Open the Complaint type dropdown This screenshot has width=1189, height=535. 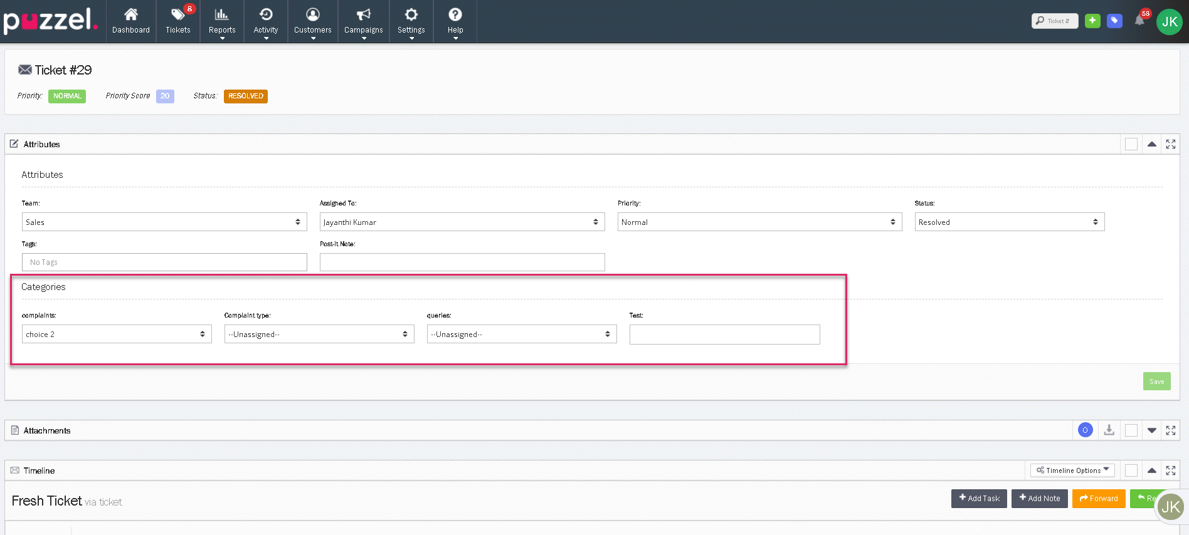point(319,334)
